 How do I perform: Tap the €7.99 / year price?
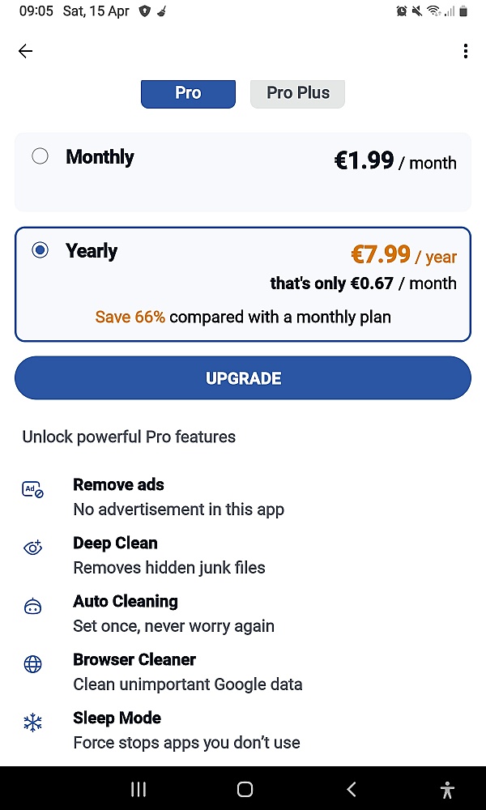coord(404,254)
